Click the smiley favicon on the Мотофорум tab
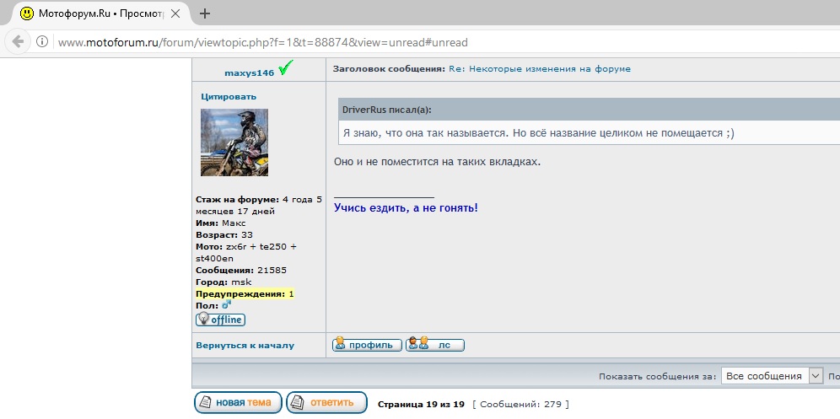 (27, 13)
